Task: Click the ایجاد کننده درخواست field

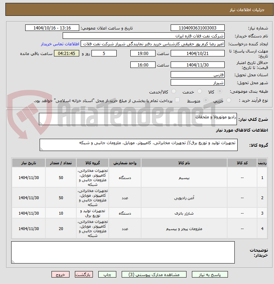Action: pos(152,43)
